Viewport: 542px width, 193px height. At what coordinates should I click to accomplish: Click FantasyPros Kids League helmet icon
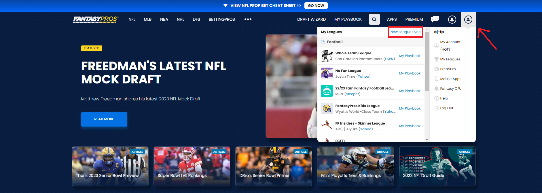tap(327, 108)
